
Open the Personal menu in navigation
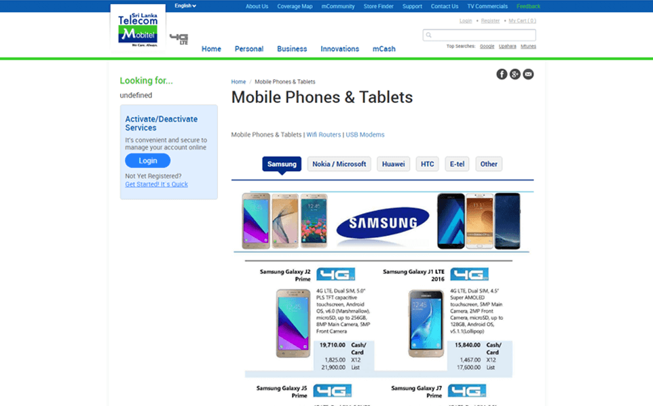tap(249, 49)
